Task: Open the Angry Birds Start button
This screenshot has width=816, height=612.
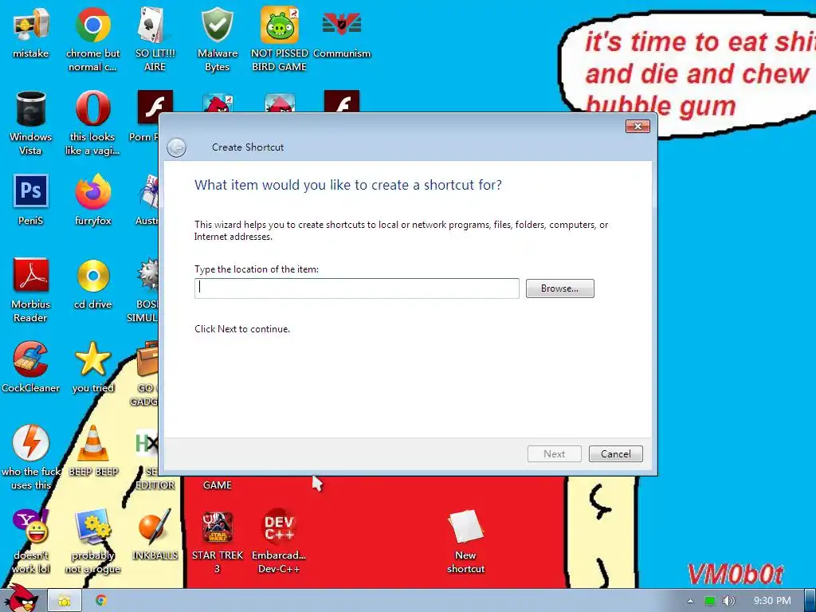Action: coord(22,598)
